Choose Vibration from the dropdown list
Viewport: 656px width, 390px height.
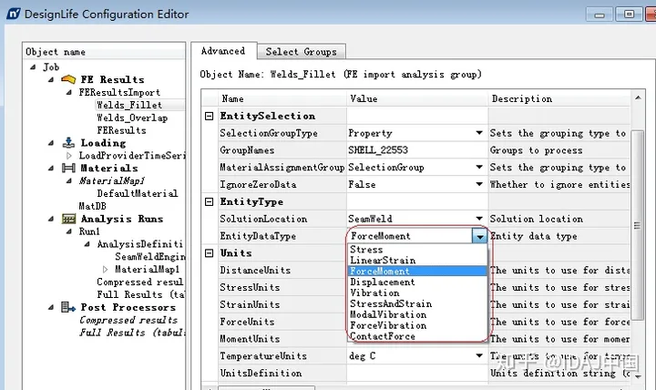pos(417,292)
